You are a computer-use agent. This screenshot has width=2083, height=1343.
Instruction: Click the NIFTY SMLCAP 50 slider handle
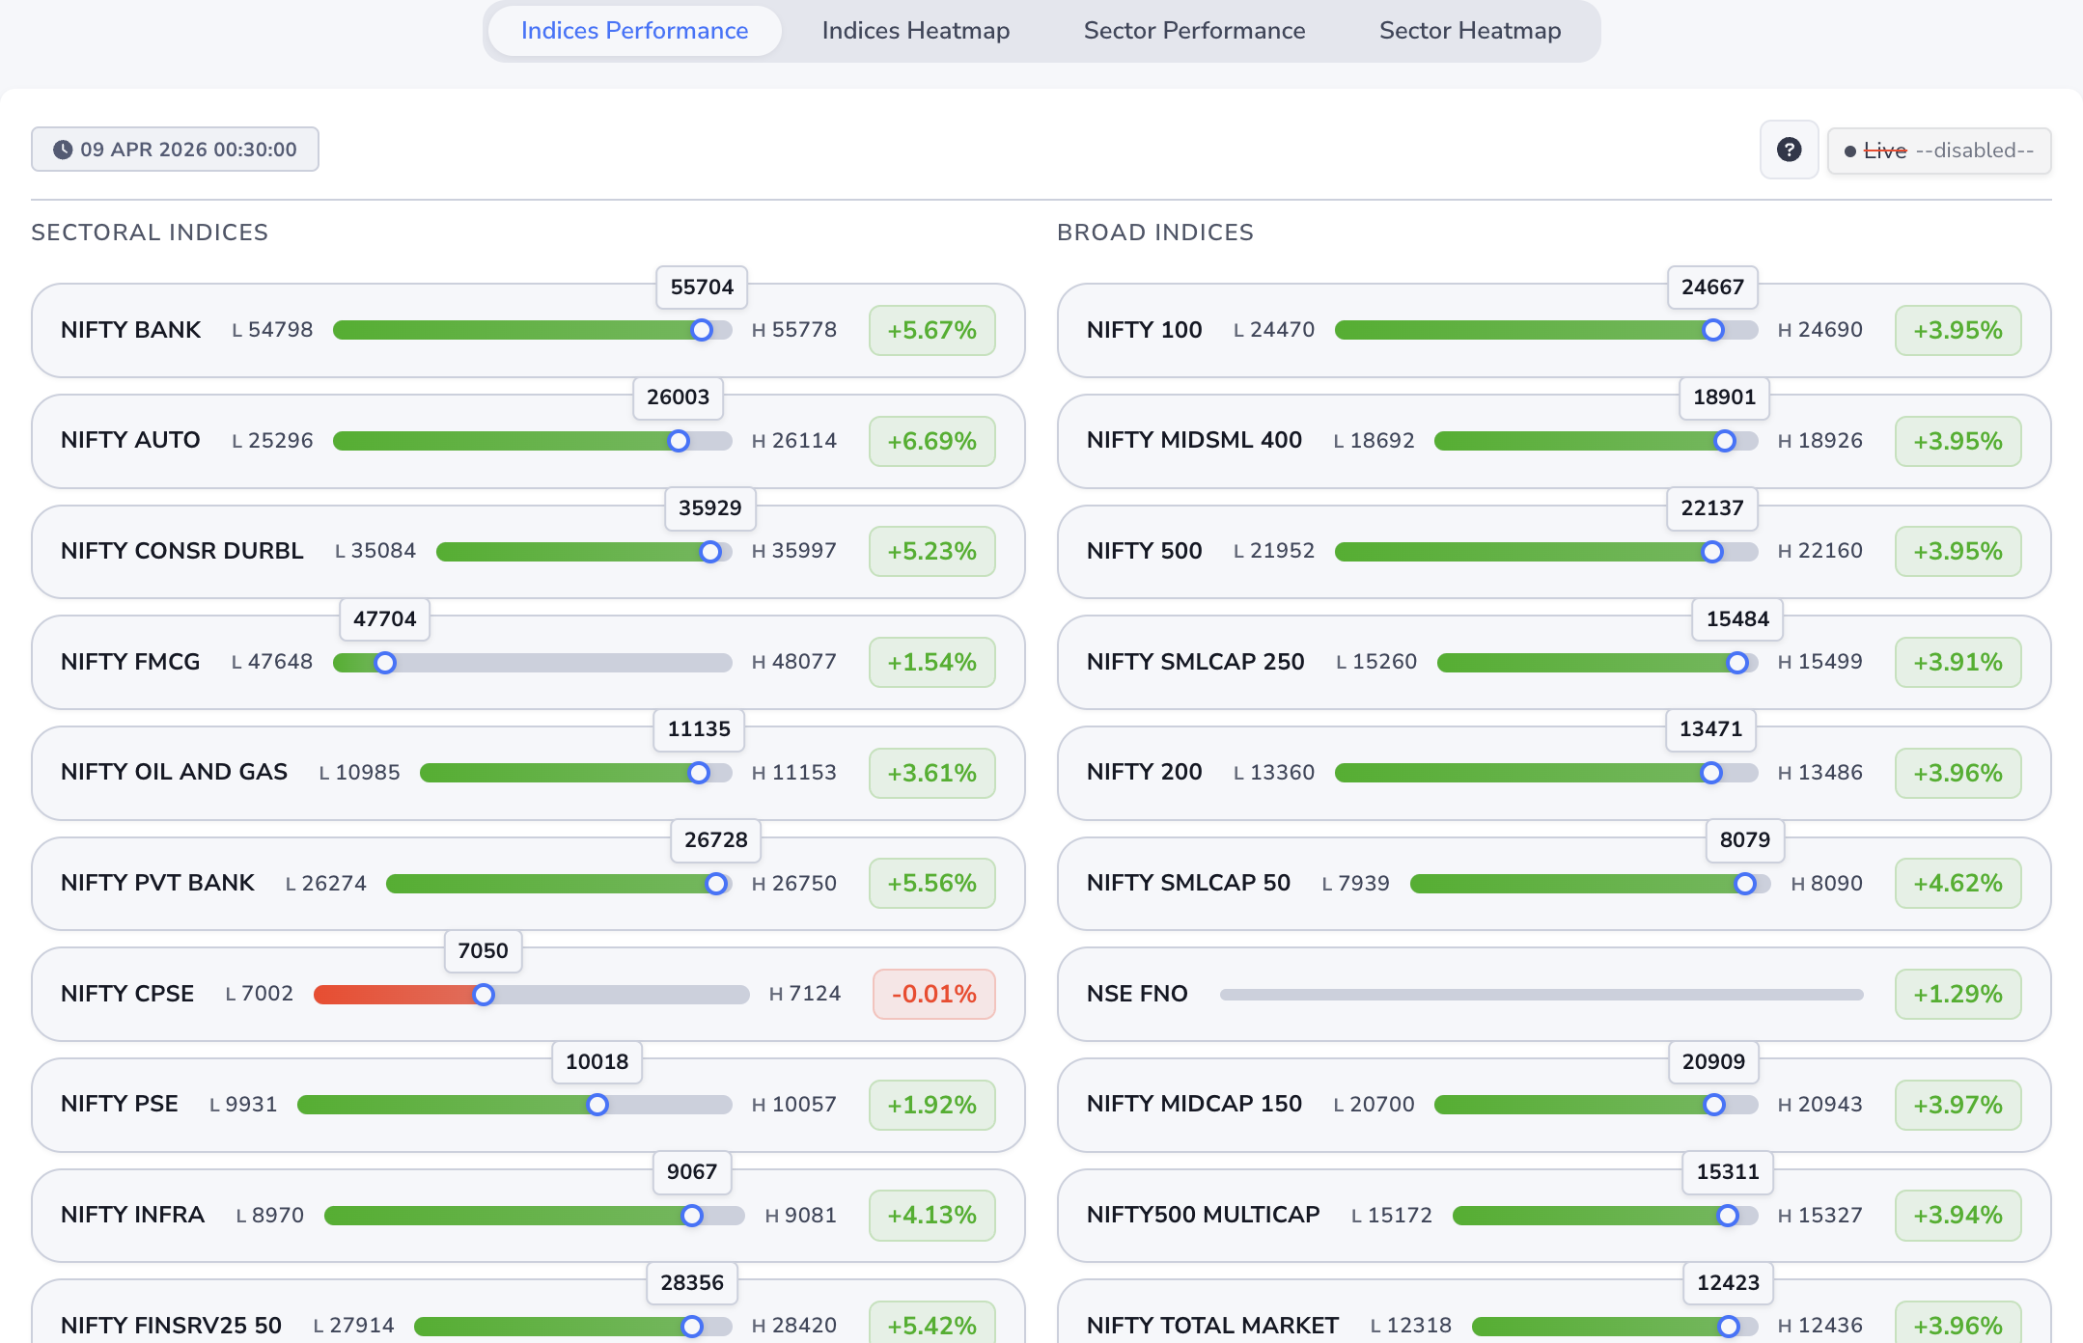1745,884
